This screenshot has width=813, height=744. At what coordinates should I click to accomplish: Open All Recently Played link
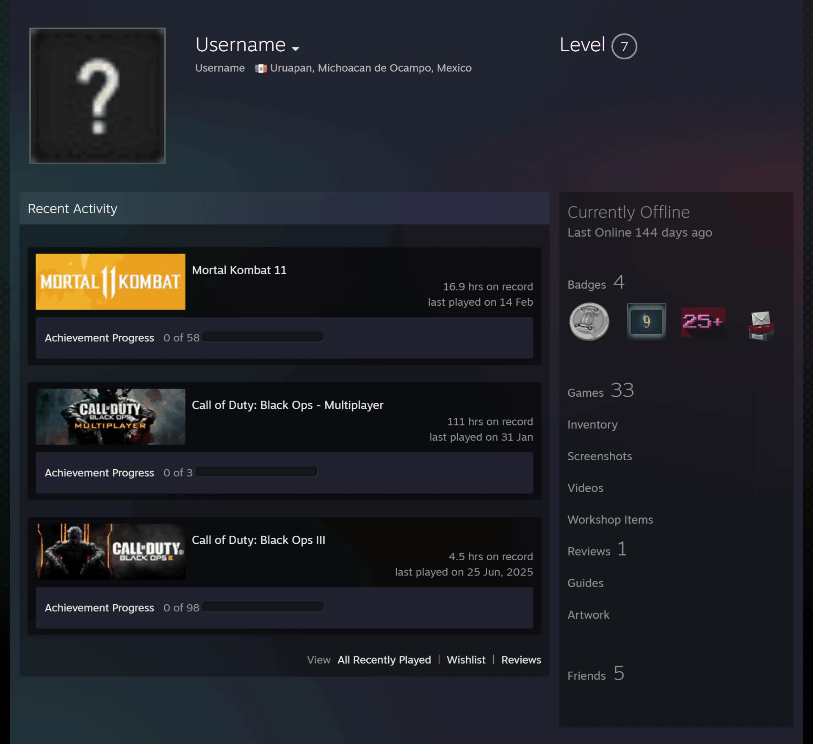(384, 660)
